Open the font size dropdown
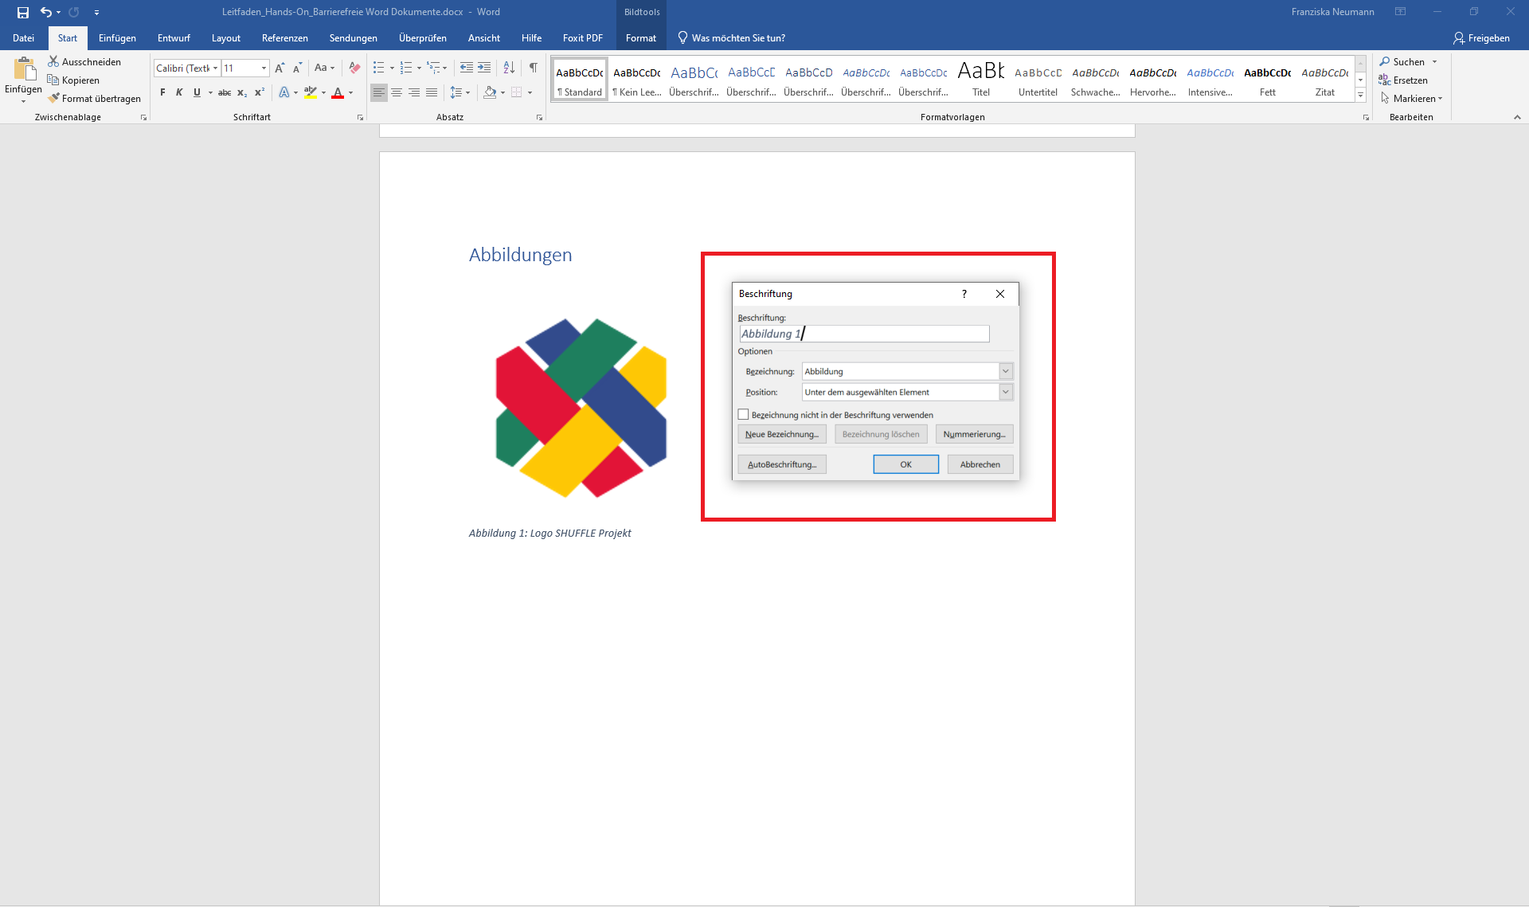1529x907 pixels. [x=264, y=68]
